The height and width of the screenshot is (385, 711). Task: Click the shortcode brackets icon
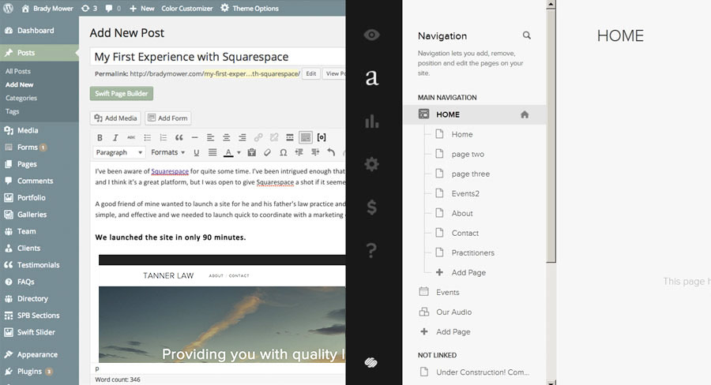click(322, 138)
